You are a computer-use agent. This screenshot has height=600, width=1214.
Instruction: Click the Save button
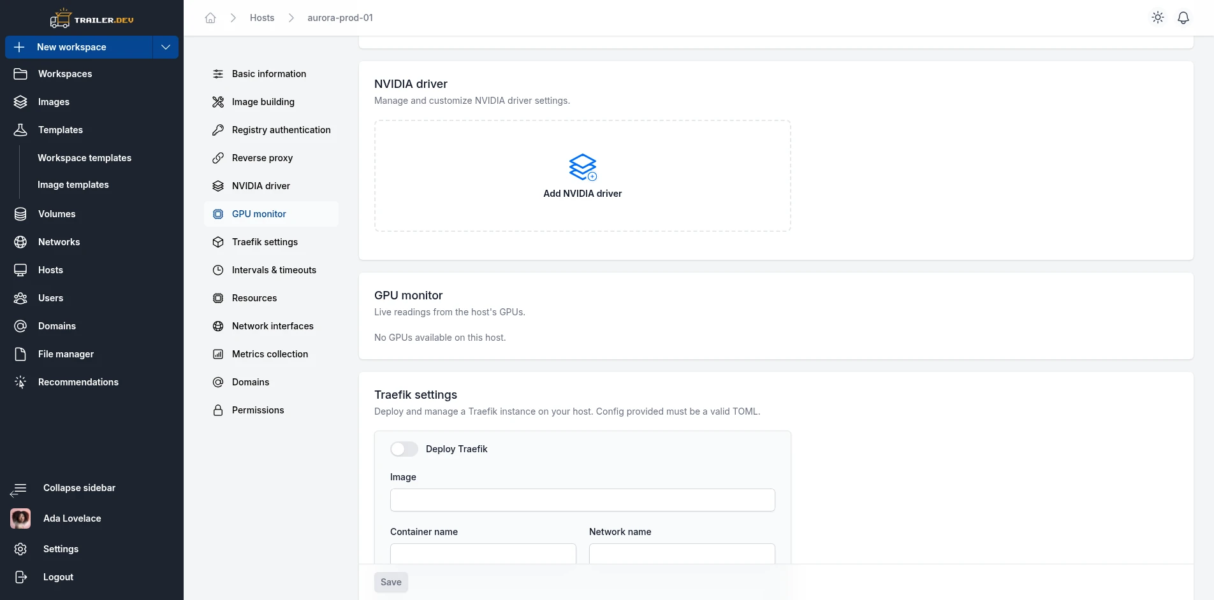click(391, 582)
